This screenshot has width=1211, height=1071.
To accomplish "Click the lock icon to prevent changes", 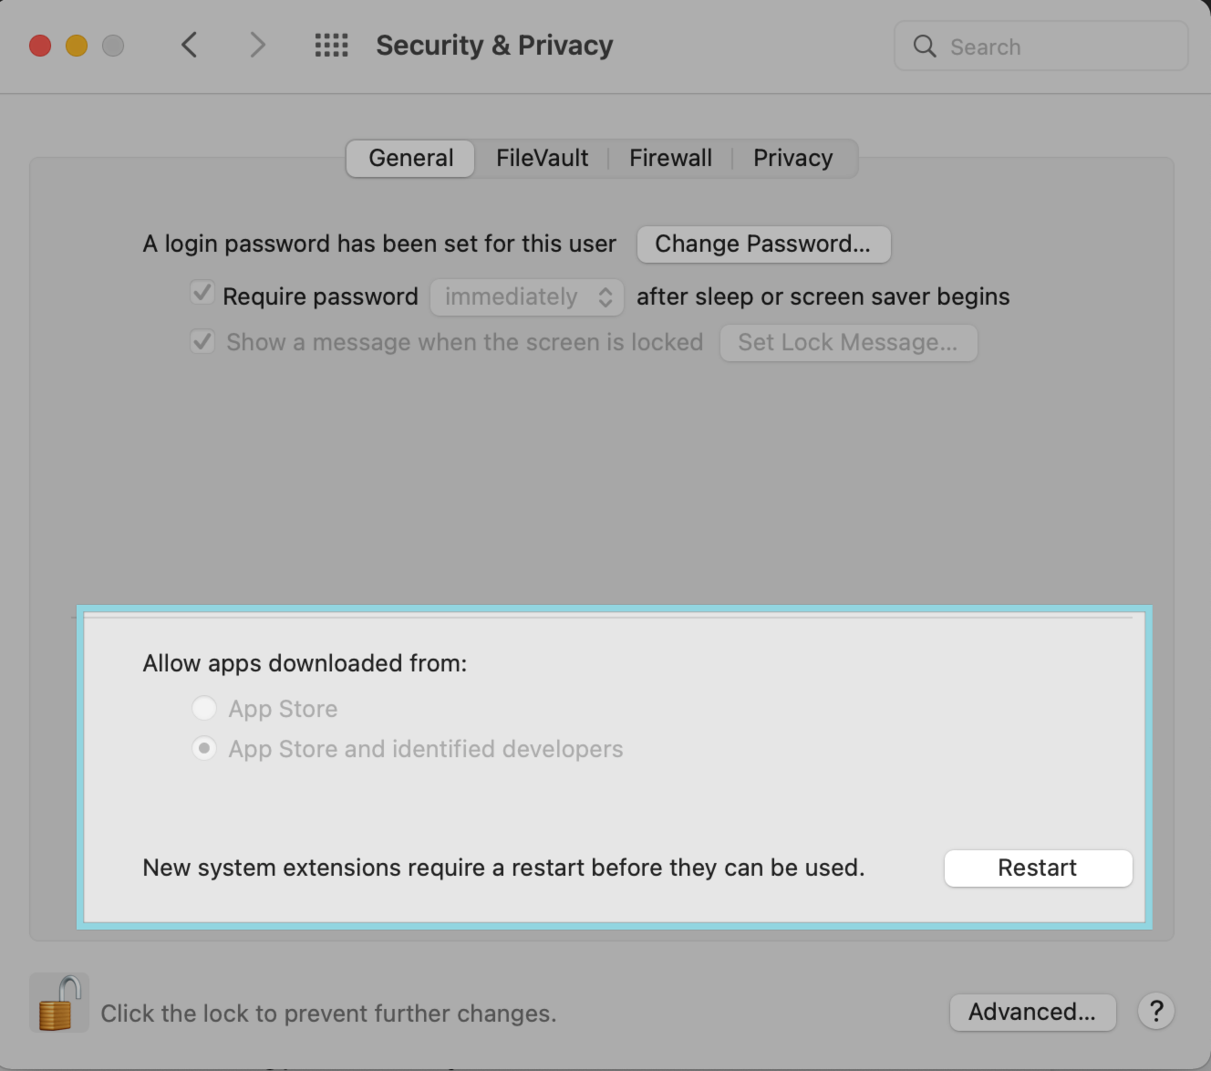I will (x=57, y=1003).
